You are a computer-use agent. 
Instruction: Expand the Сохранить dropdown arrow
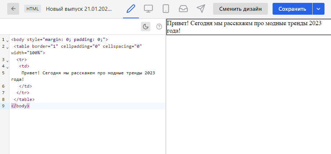pos(318,9)
